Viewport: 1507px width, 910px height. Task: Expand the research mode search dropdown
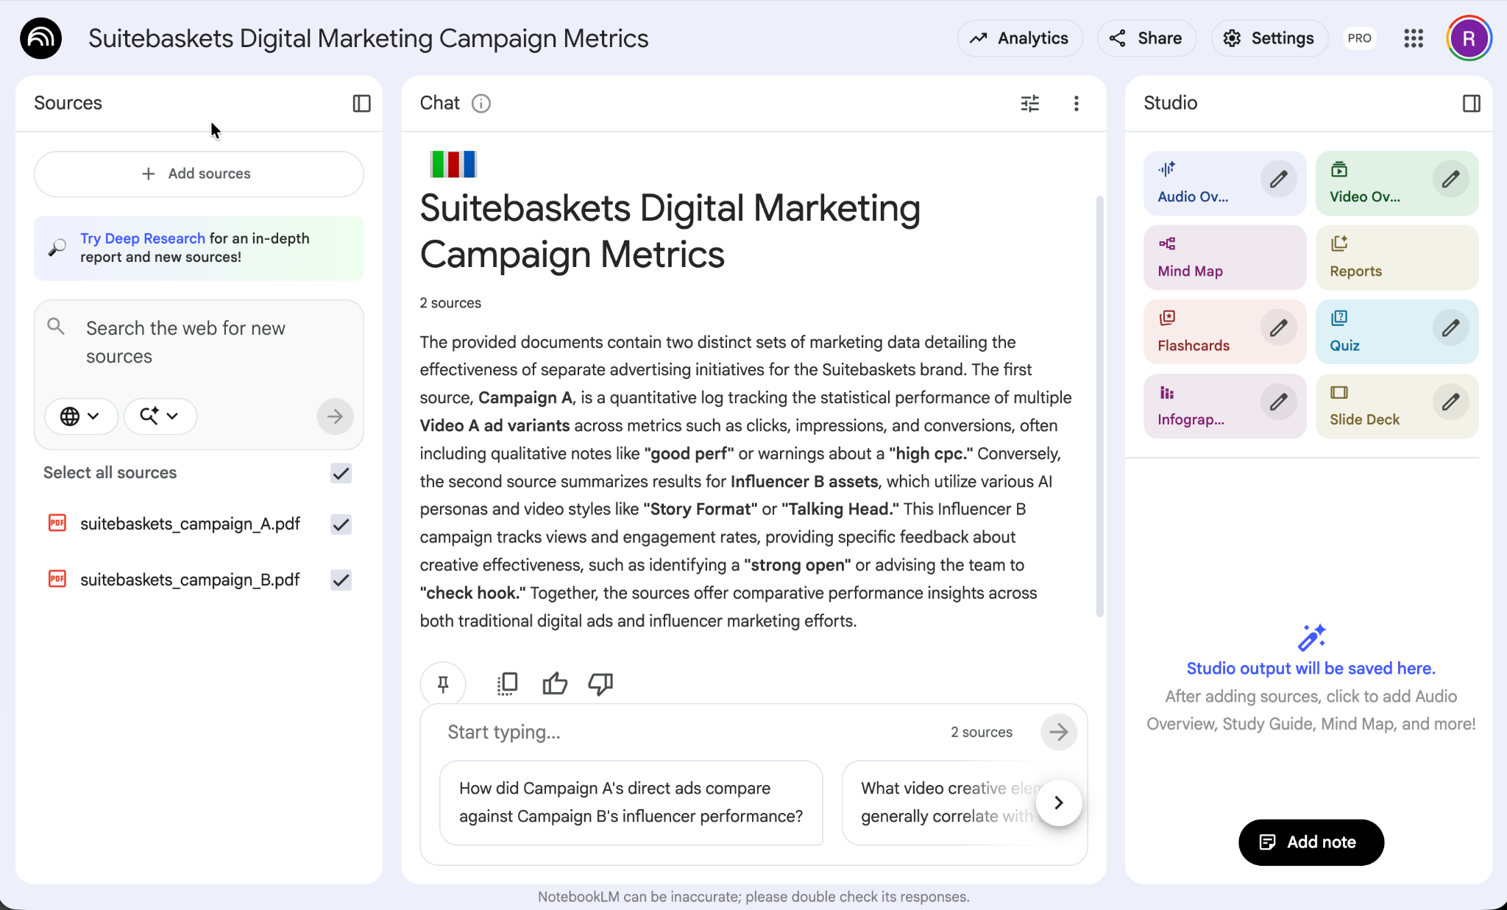point(160,416)
